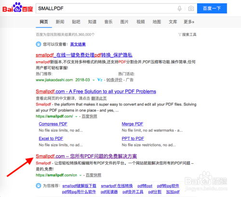The image size is (241, 197).
Task: Click the filter icon beside 搜索工具
Action: click(x=180, y=35)
